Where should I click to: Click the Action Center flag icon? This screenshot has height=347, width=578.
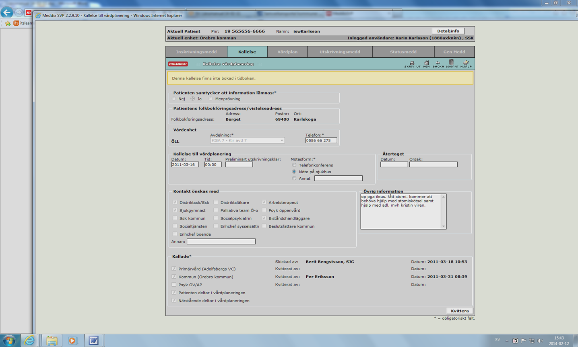pyautogui.click(x=524, y=341)
